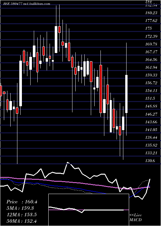This screenshot has width=161, height=226.
Task: Click the 130.6 price axis label
Action: coord(150,161)
